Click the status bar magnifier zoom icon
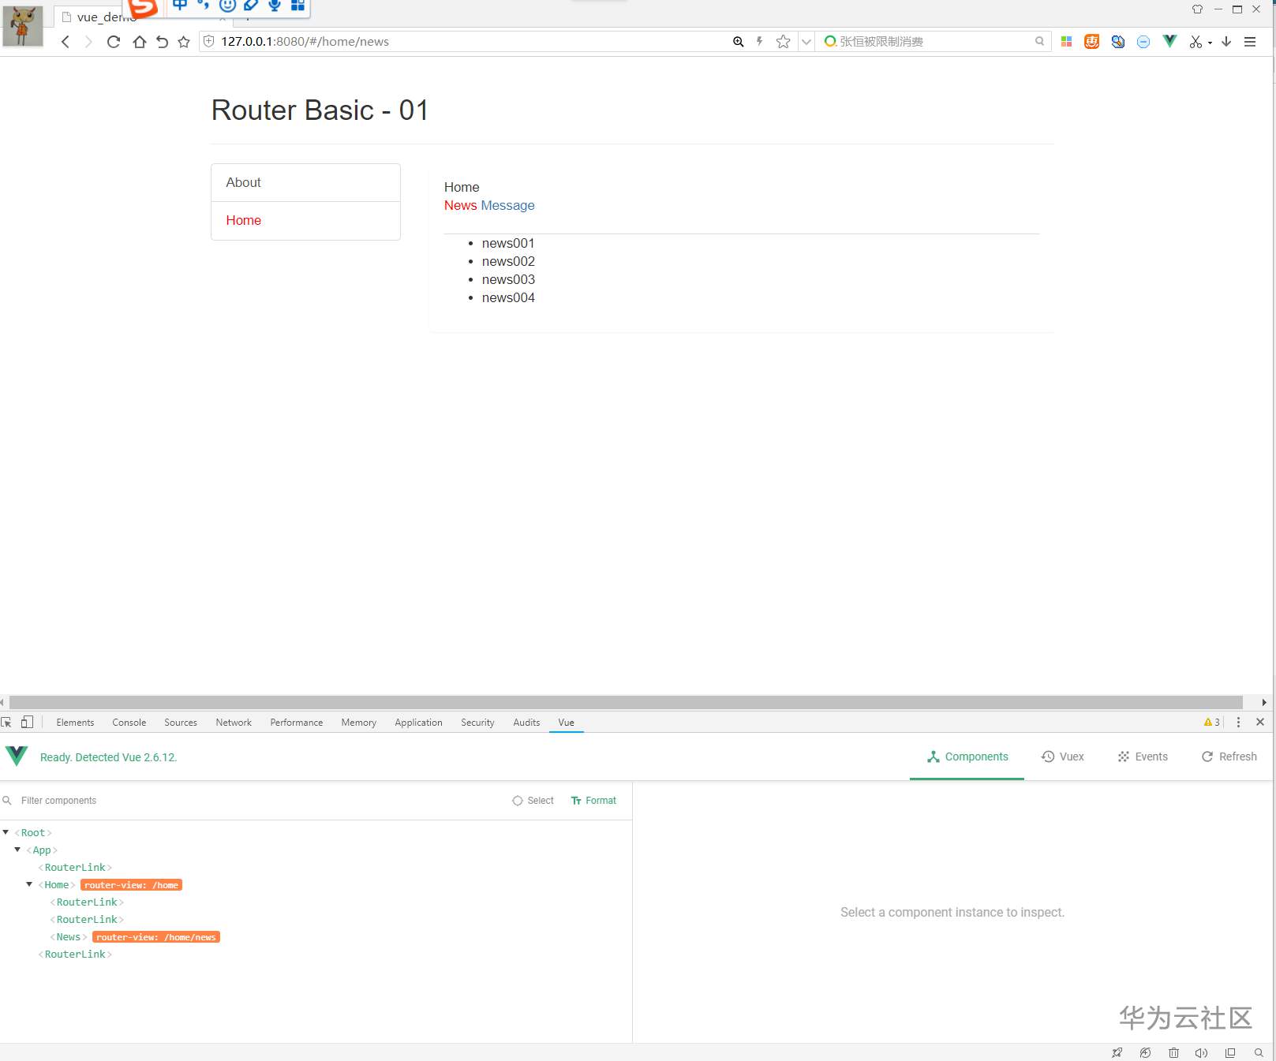 1259,1053
